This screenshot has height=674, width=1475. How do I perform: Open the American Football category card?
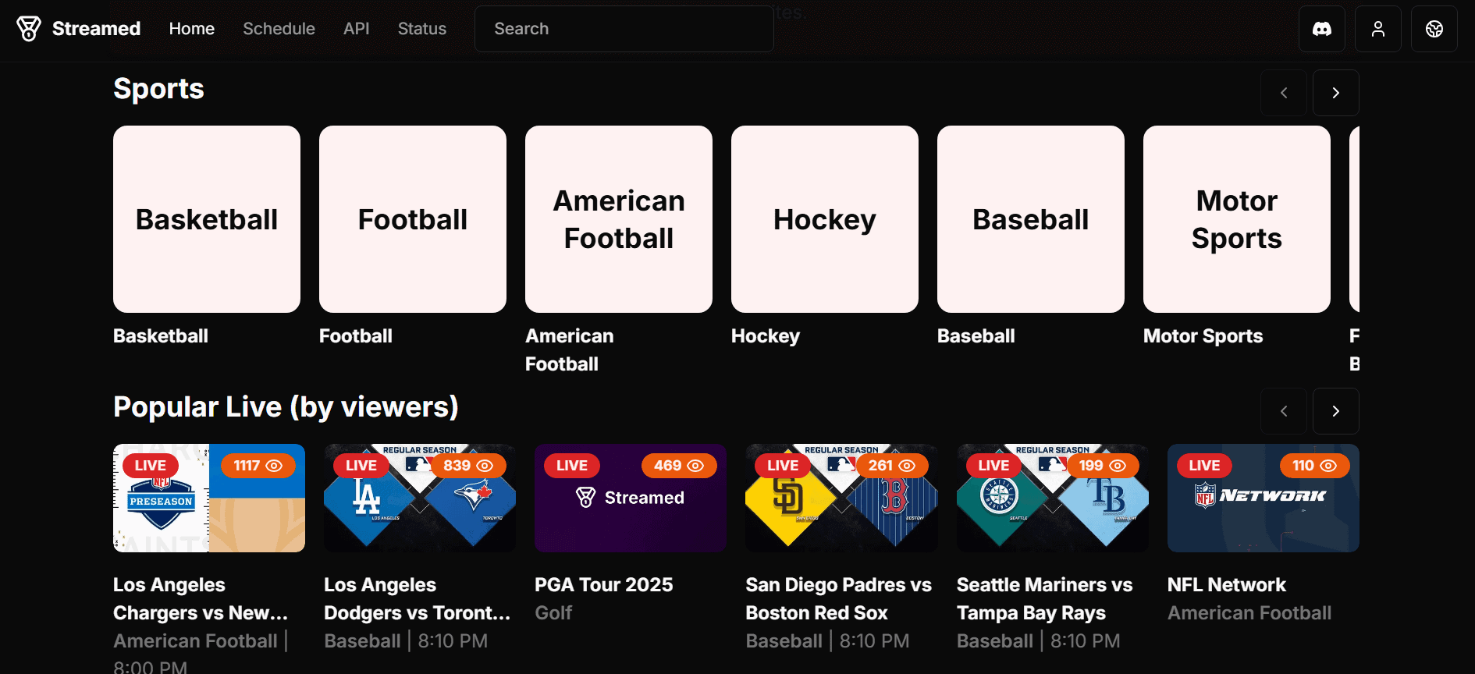(619, 219)
